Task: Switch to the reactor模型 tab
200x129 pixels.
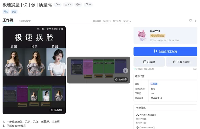Action: coord(25,21)
